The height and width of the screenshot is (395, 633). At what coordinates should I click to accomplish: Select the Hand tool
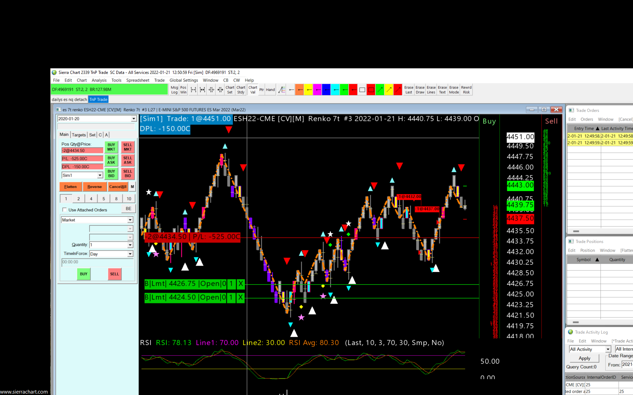click(270, 90)
